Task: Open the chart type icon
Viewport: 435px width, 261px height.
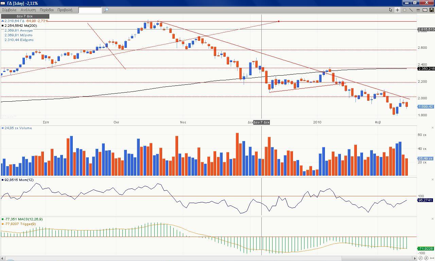Action: click(x=425, y=10)
